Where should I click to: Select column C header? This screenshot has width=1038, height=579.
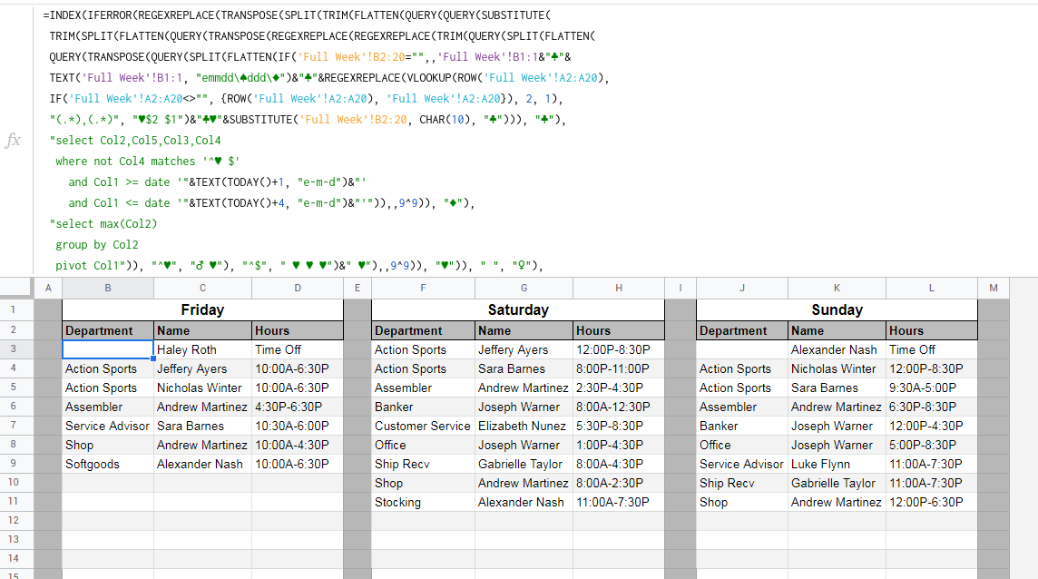[202, 288]
